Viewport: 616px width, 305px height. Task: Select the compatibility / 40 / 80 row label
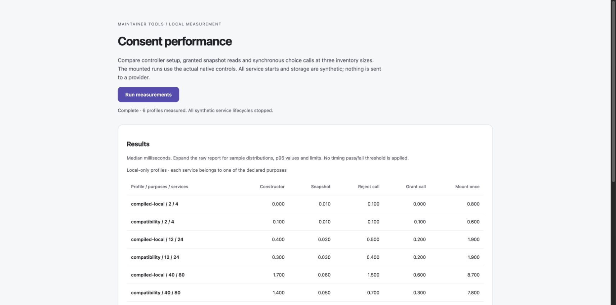pyautogui.click(x=156, y=293)
